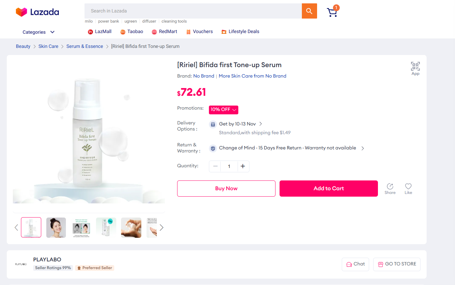
Task: Click the Lazada logo
Action: (x=38, y=12)
